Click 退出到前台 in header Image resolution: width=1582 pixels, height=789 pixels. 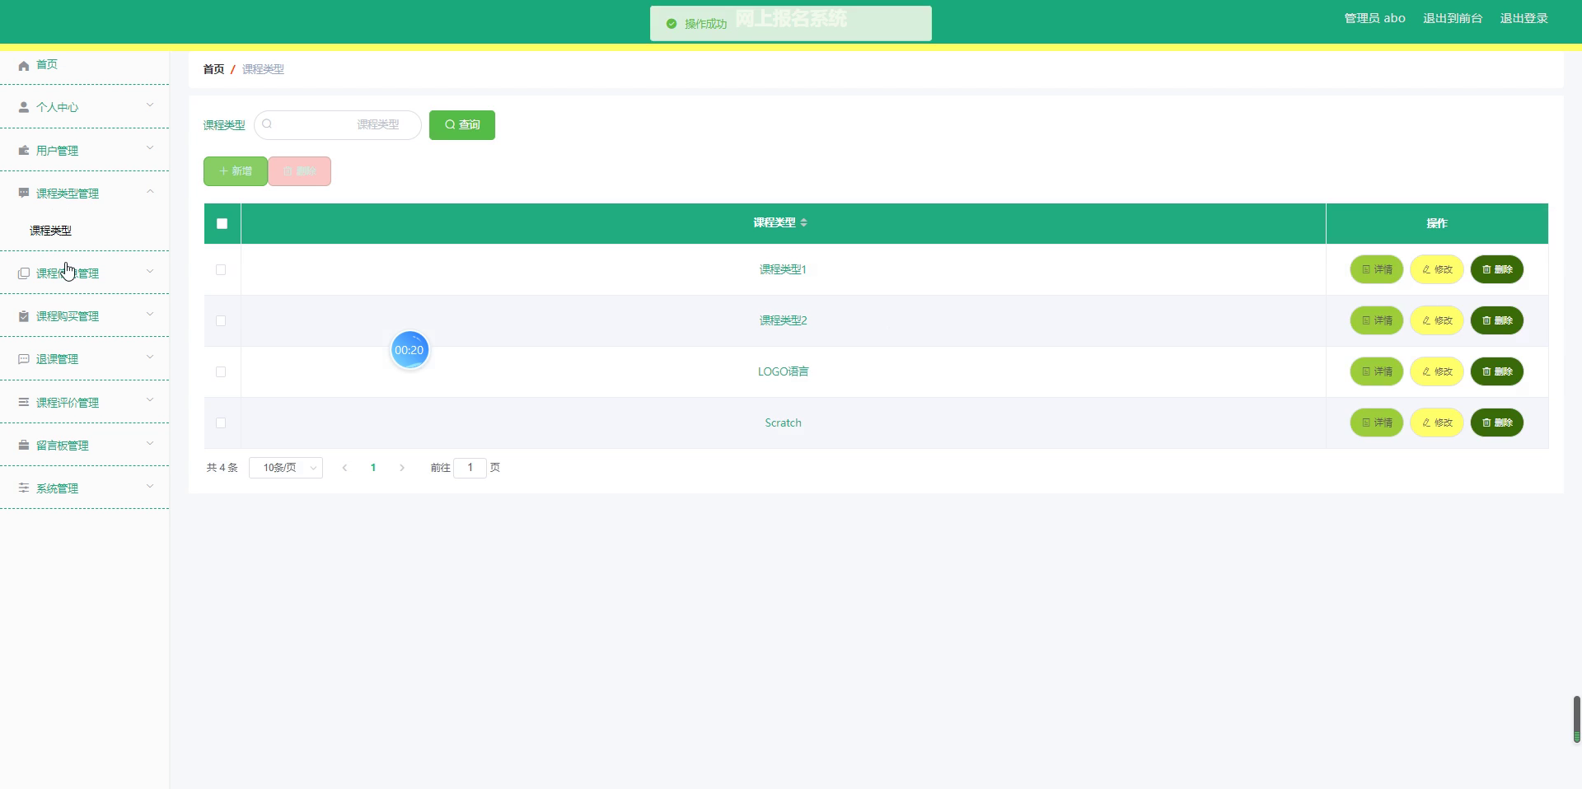[x=1453, y=18]
